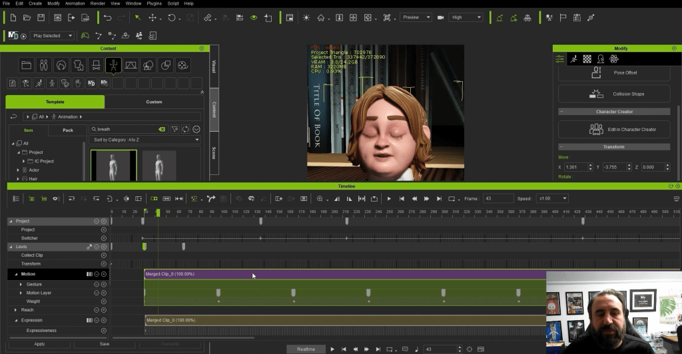
Task: Click the Save project icon
Action: 41,18
